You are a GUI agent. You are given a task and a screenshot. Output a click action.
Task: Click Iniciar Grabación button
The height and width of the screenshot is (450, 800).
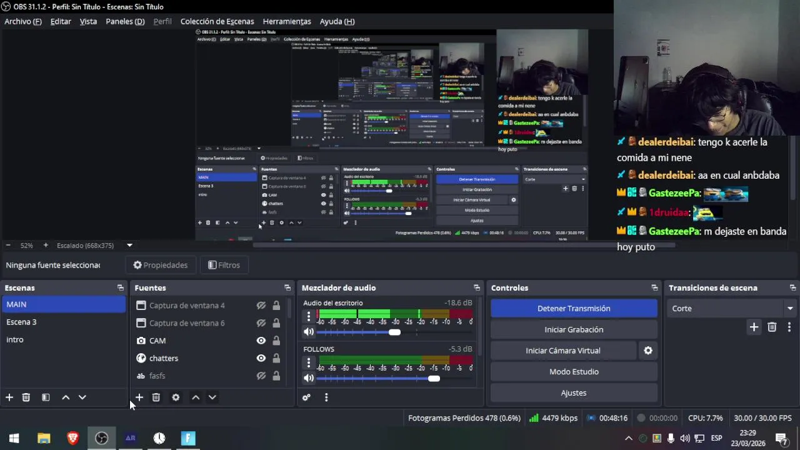click(574, 329)
